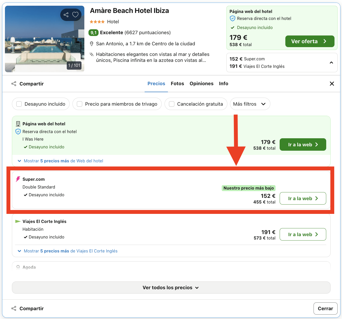Click the 538 € total in price list
Screen dimensions: 342x319
pyautogui.click(x=264, y=148)
